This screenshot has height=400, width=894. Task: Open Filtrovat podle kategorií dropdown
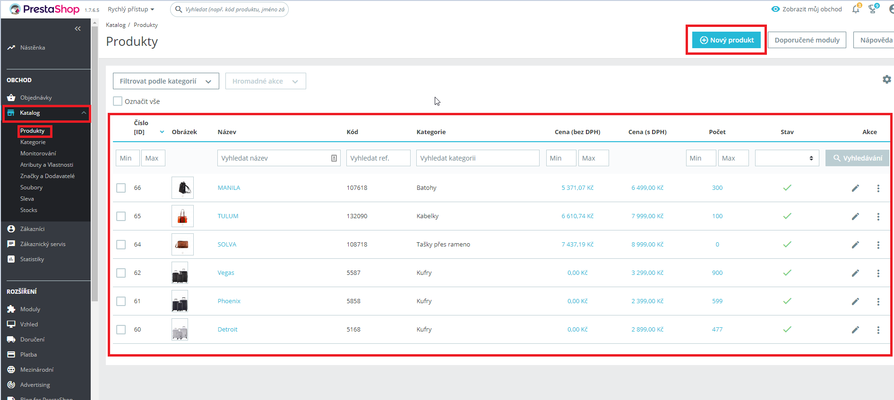[166, 81]
